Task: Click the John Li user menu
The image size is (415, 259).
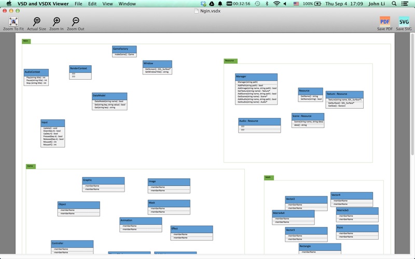Action: [377, 4]
